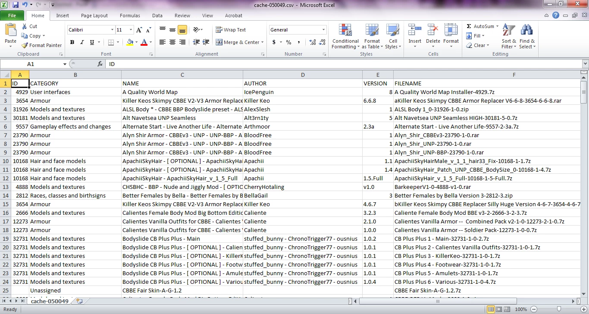Click the Cut scissors icon
The width and height of the screenshot is (589, 314).
pos(25,26)
